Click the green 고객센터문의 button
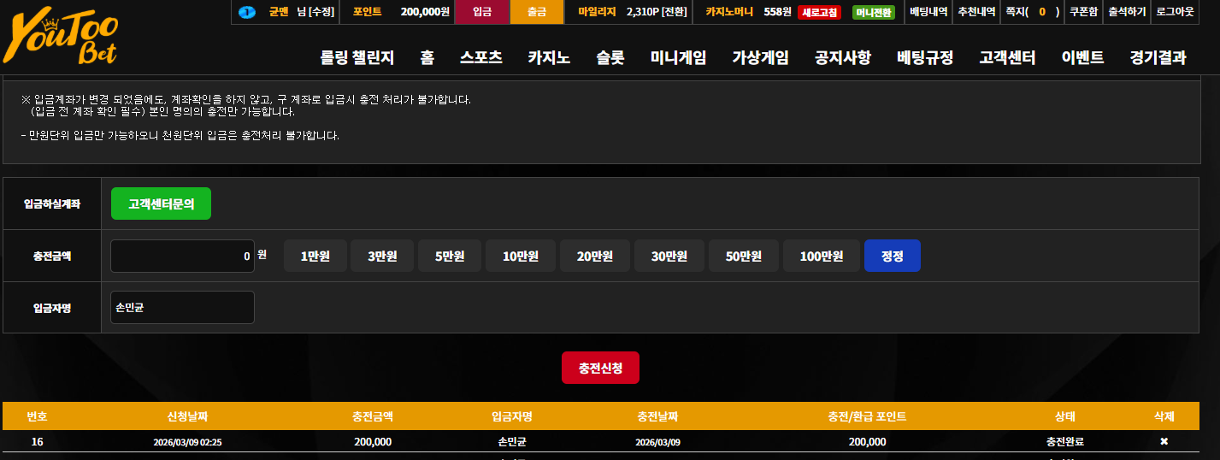The height and width of the screenshot is (460, 1220). click(161, 204)
